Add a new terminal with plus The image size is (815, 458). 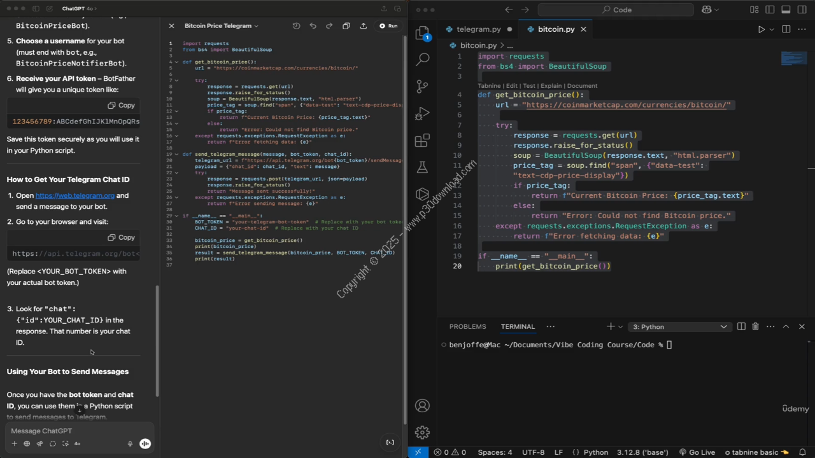(x=611, y=326)
